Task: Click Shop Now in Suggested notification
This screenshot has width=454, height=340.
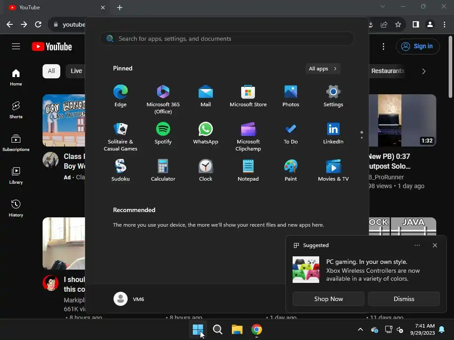Action: point(329,299)
